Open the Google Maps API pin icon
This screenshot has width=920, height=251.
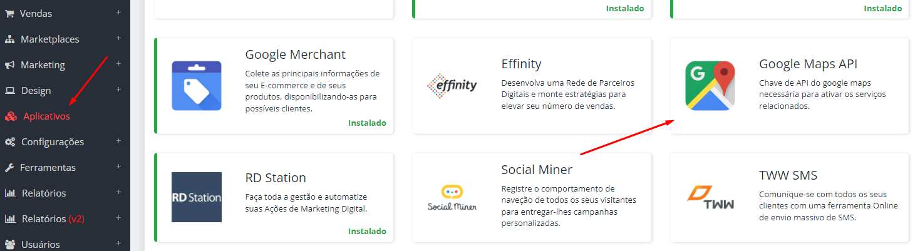(710, 86)
